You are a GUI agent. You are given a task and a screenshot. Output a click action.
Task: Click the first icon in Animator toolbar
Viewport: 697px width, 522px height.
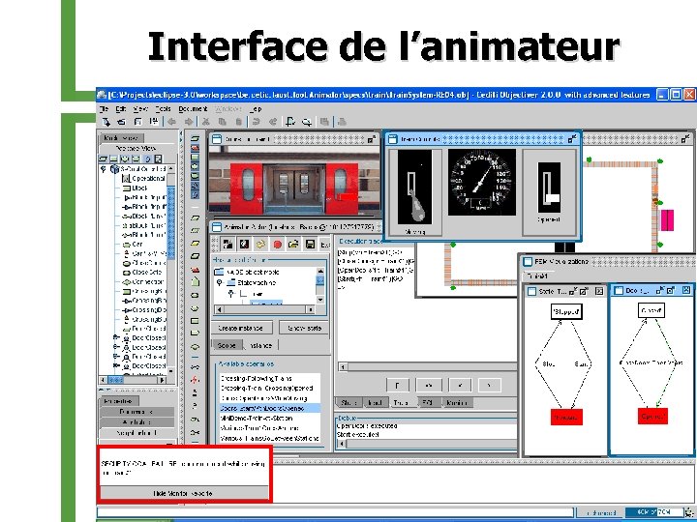228,245
